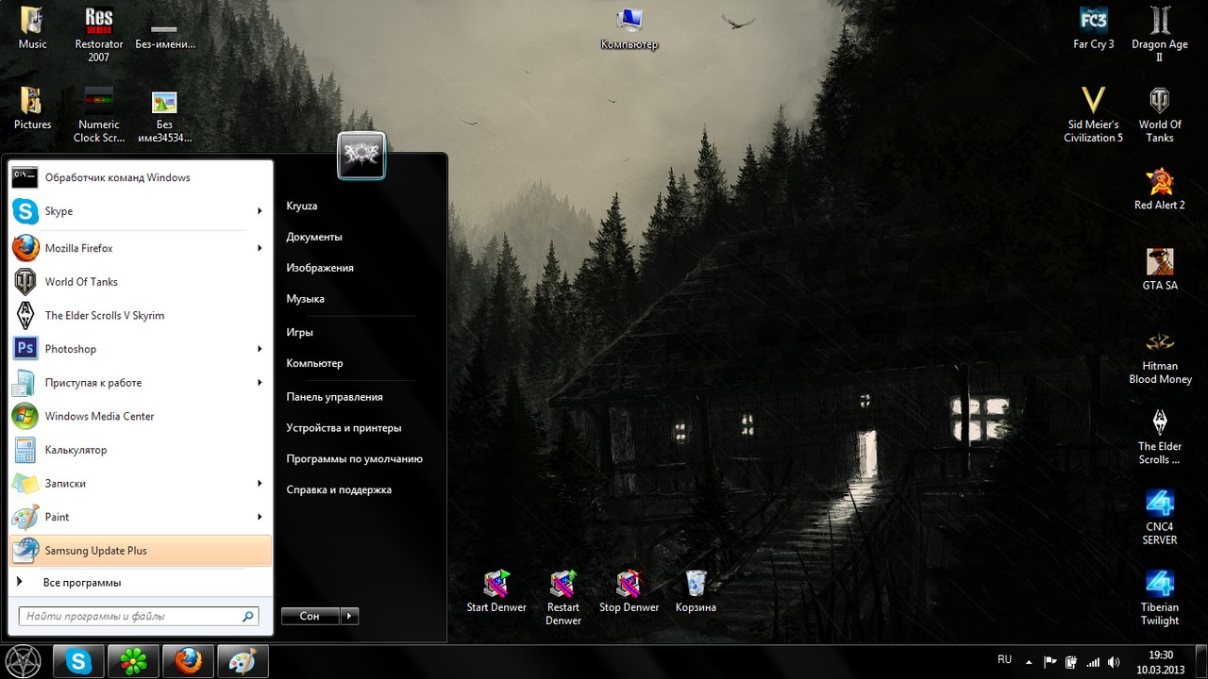Open Документы in Start menu

click(314, 237)
